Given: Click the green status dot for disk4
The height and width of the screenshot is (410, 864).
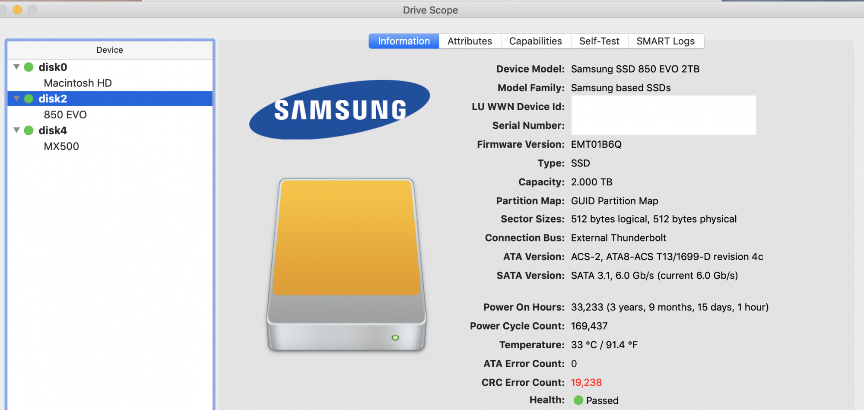Looking at the screenshot, I should tap(29, 130).
